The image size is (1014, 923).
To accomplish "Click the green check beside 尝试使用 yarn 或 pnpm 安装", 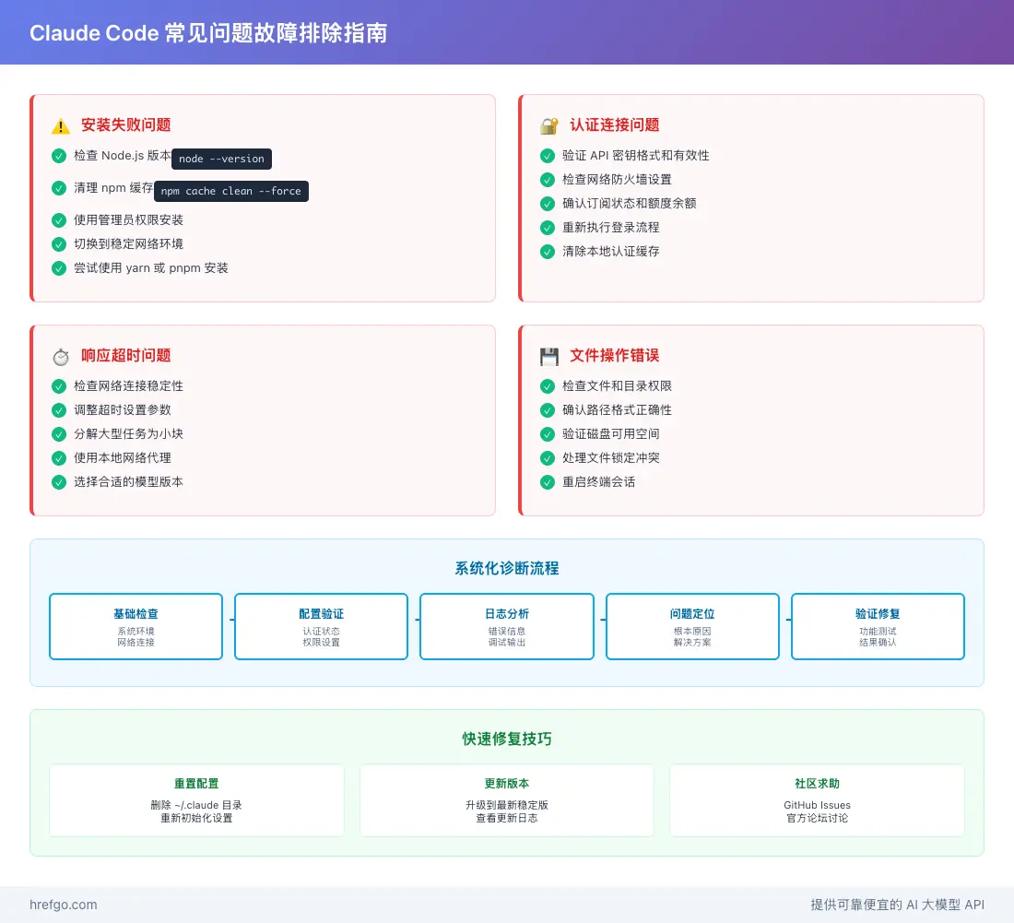I will pos(59,268).
